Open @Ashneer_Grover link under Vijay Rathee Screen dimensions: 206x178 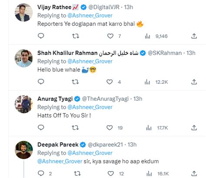[90, 16]
